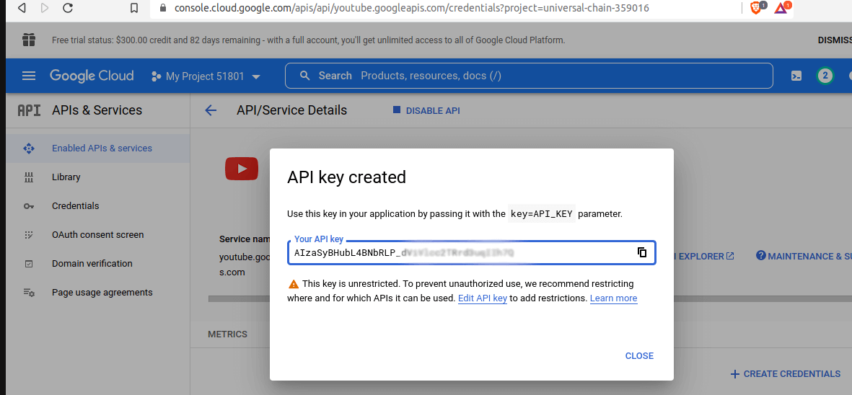Click the key=API_KEY code text
852x395 pixels.
tap(541, 214)
